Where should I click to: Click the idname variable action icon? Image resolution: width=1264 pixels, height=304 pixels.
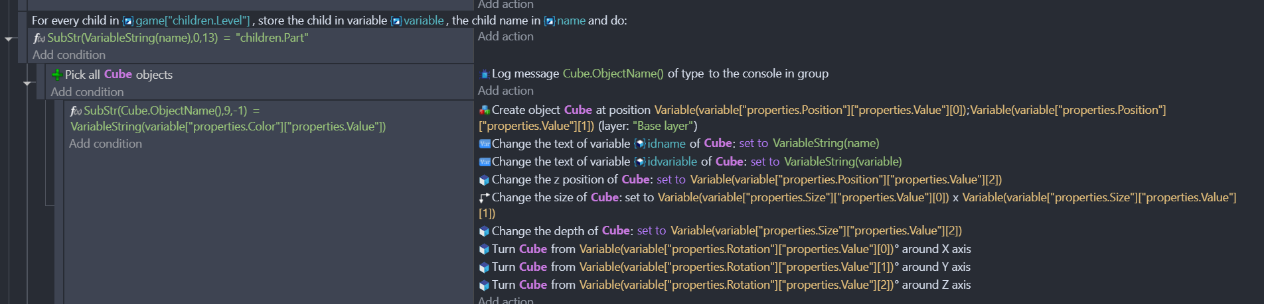coord(485,144)
